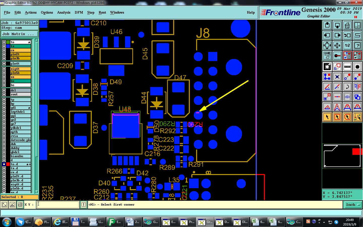This screenshot has width=363, height=227.
Task: Click the rectangle area select pointer tool
Action: tap(337, 117)
